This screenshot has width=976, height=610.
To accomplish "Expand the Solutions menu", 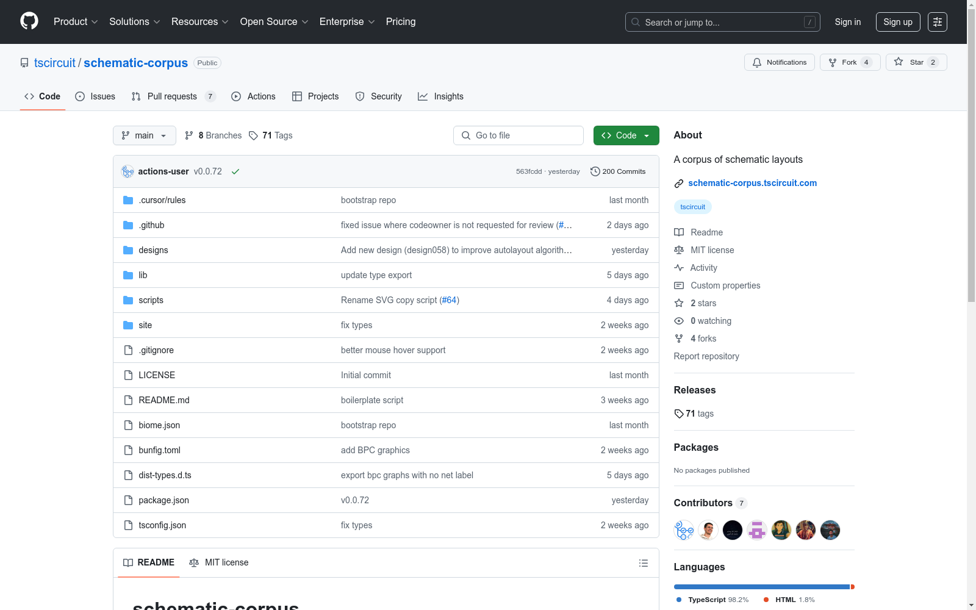I will (135, 22).
